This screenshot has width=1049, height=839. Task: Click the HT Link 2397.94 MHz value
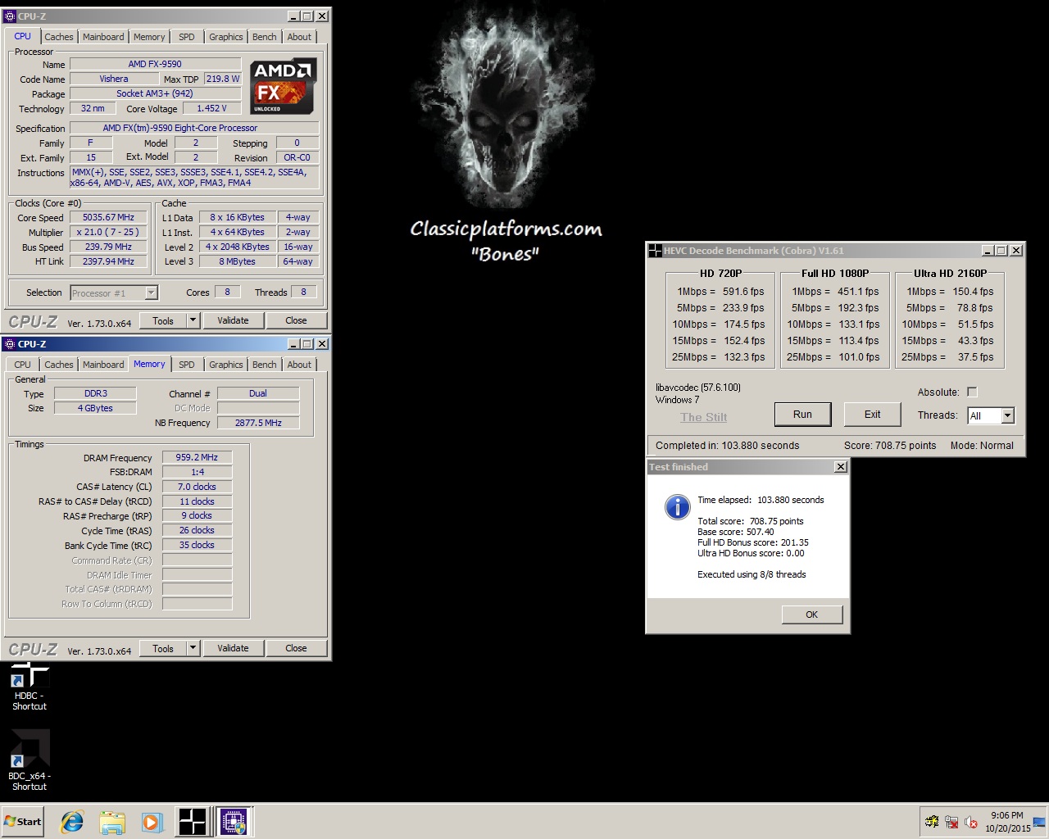click(108, 261)
